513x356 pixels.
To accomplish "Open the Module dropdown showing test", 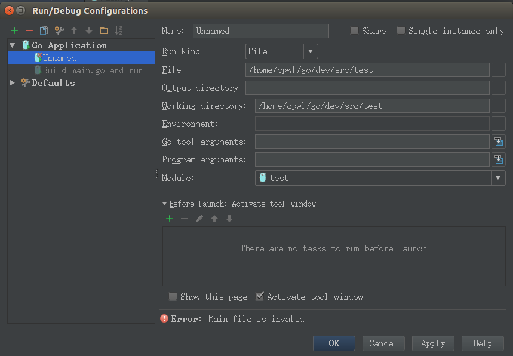I will [x=380, y=178].
